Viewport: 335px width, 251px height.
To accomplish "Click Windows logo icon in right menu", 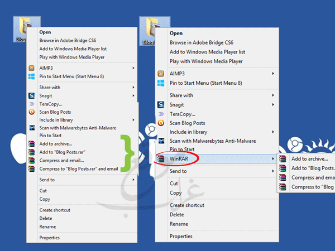I will [x=161, y=83].
